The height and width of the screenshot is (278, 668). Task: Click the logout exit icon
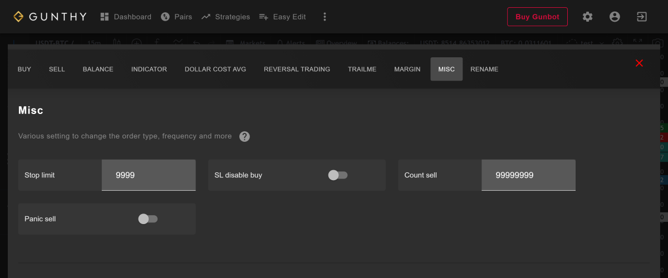click(642, 17)
